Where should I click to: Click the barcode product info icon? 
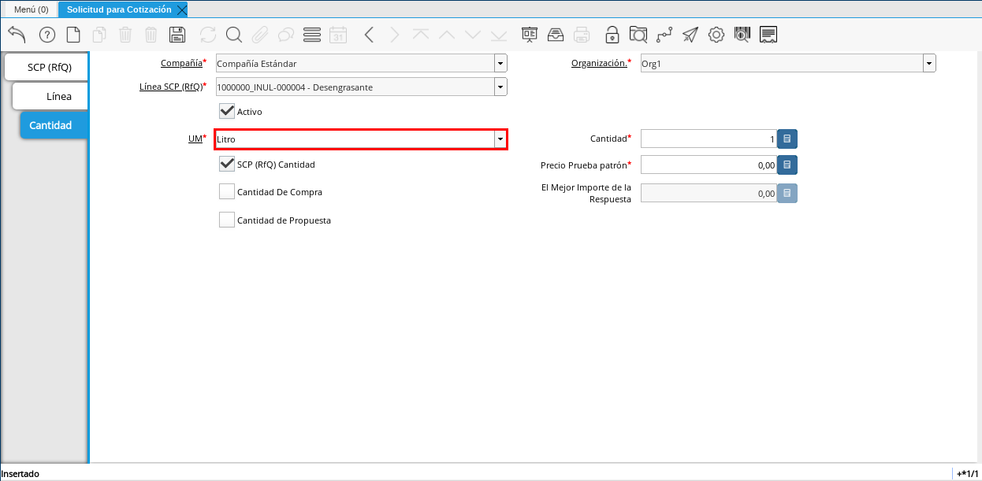[742, 35]
